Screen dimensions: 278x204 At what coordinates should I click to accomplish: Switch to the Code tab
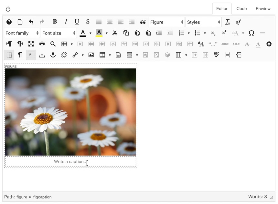click(x=241, y=9)
